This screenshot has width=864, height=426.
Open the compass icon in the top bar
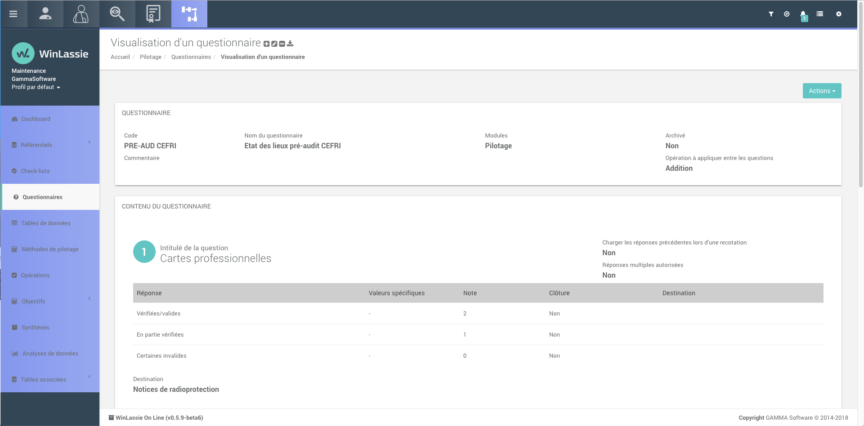point(787,14)
